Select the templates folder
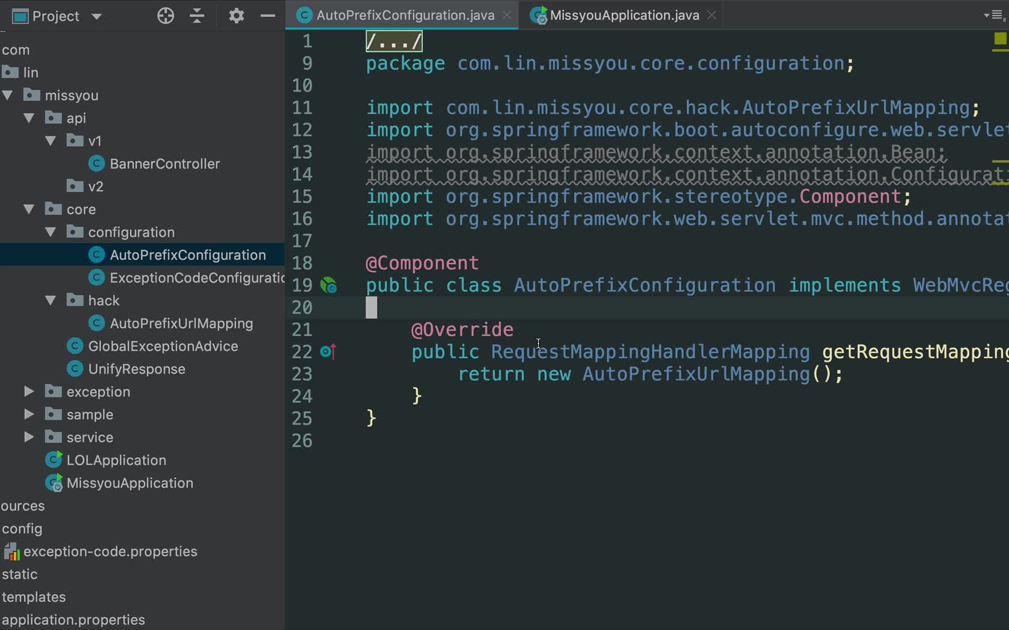This screenshot has height=630, width=1009. [x=34, y=597]
